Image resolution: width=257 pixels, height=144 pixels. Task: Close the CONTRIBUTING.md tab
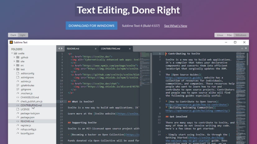[130, 49]
